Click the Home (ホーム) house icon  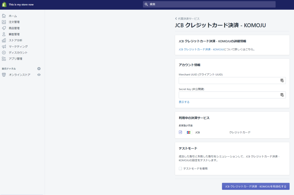pos(4,16)
